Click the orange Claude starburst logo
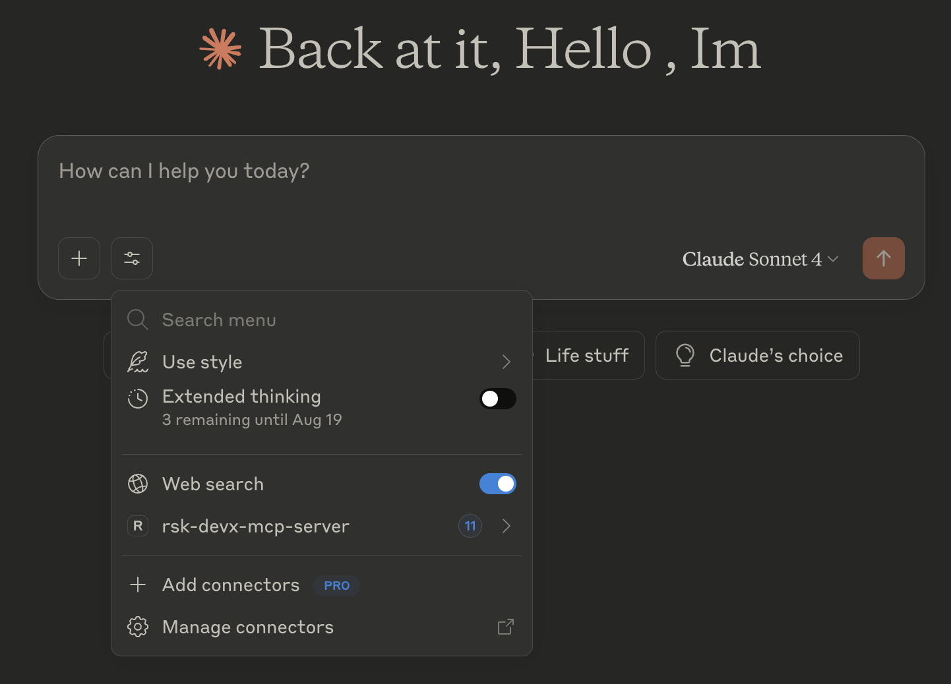The height and width of the screenshot is (684, 951). click(221, 49)
